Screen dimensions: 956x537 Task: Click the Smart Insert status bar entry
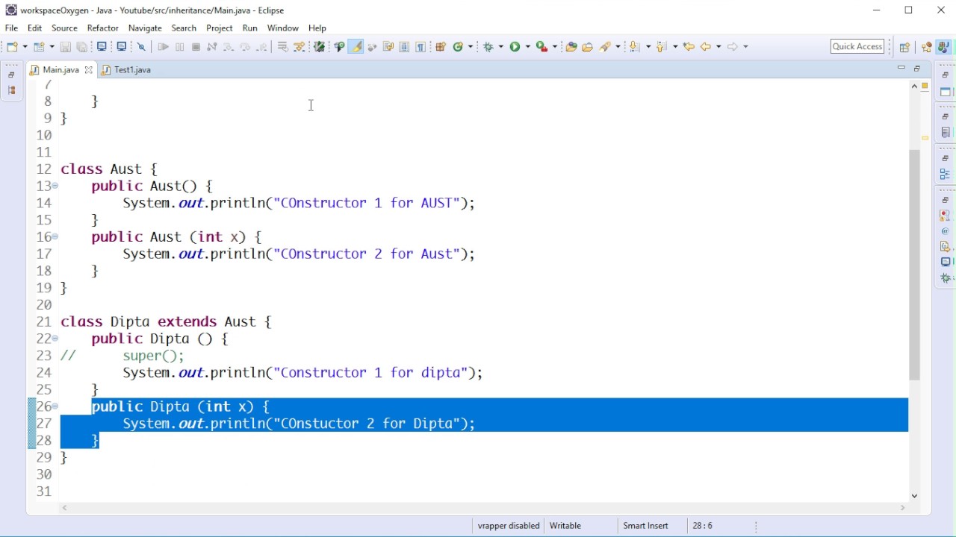click(x=646, y=526)
